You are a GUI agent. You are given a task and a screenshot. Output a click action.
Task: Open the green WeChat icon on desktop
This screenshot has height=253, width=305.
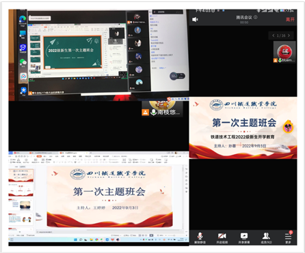23,62
